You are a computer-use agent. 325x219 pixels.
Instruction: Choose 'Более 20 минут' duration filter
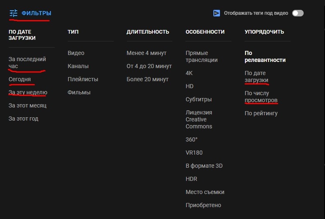pos(148,79)
